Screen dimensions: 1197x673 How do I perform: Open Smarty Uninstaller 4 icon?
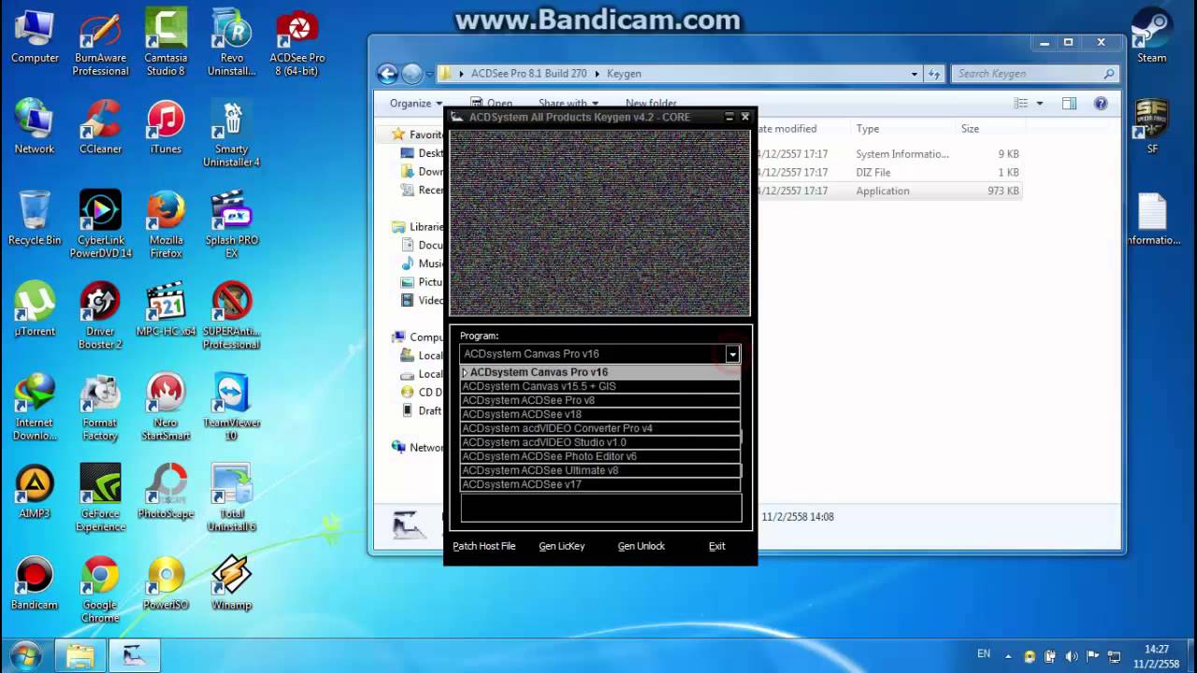tap(231, 134)
